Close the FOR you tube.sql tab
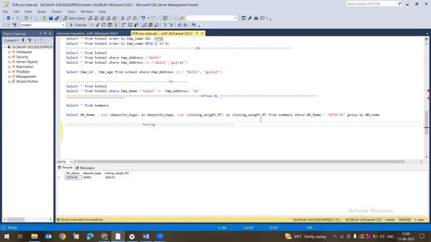 (x=202, y=34)
